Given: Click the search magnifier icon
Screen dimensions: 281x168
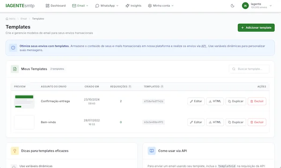Looking at the screenshot, I should (234, 69).
